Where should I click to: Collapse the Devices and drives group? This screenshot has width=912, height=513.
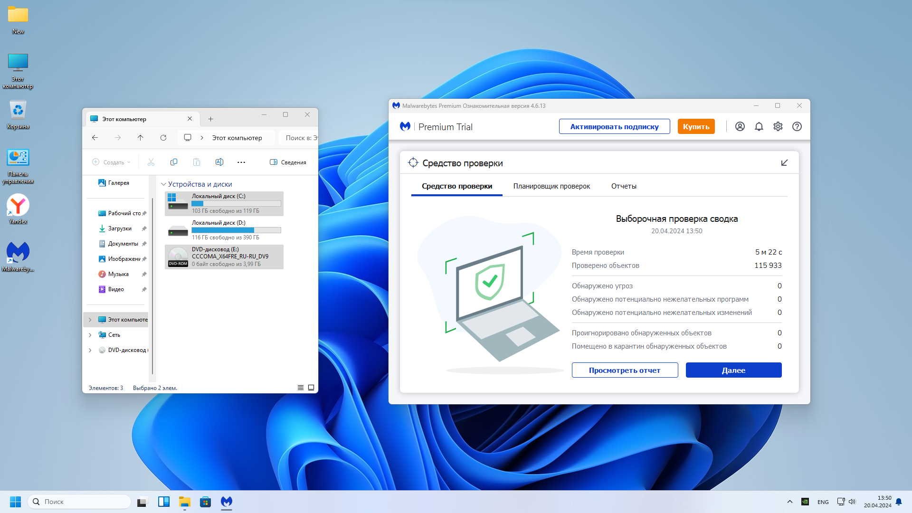[163, 184]
